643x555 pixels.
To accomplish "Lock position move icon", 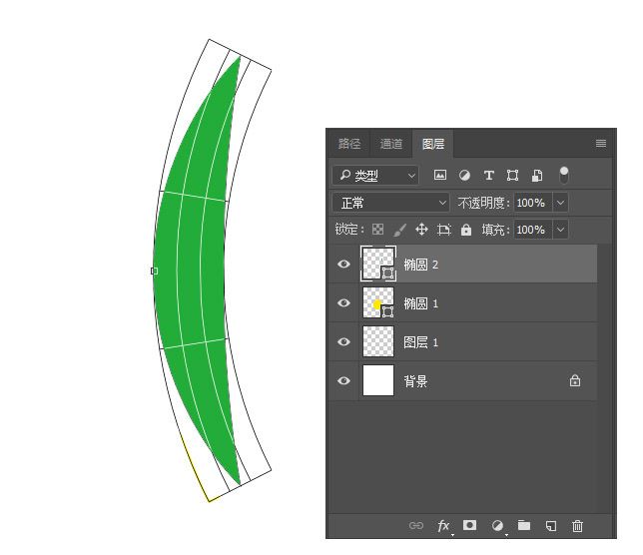I will (421, 230).
